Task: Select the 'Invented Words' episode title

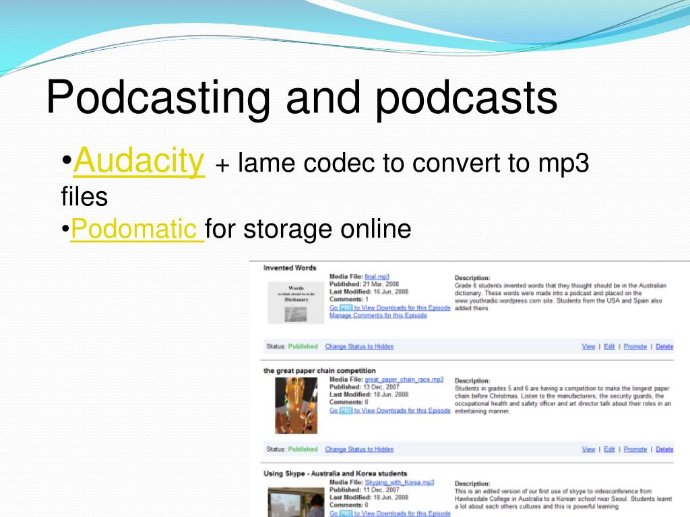Action: [x=290, y=268]
